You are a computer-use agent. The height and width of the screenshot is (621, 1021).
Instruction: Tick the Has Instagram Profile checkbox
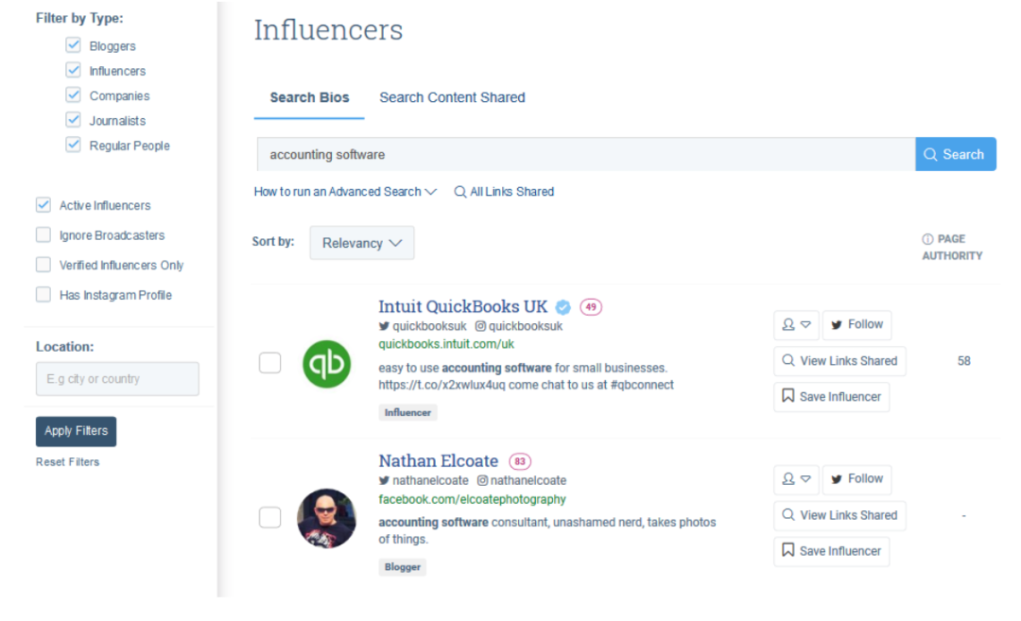click(43, 295)
